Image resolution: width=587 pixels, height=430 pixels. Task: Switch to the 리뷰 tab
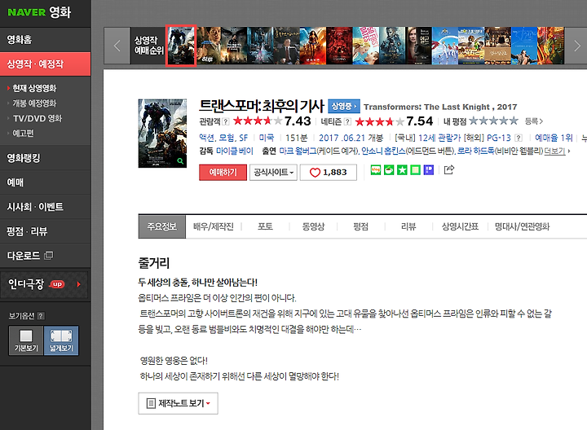coord(408,226)
